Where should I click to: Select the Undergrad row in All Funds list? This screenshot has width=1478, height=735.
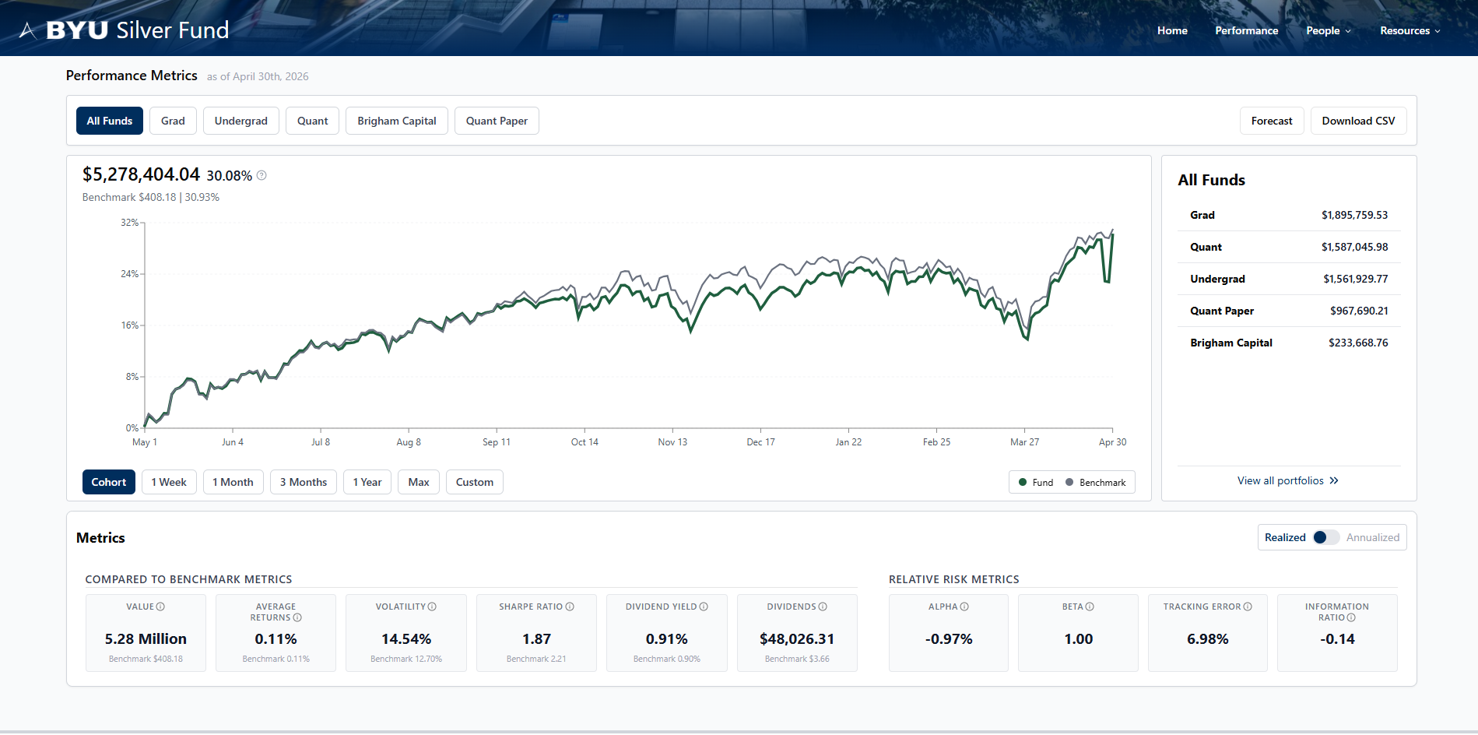[1289, 279]
